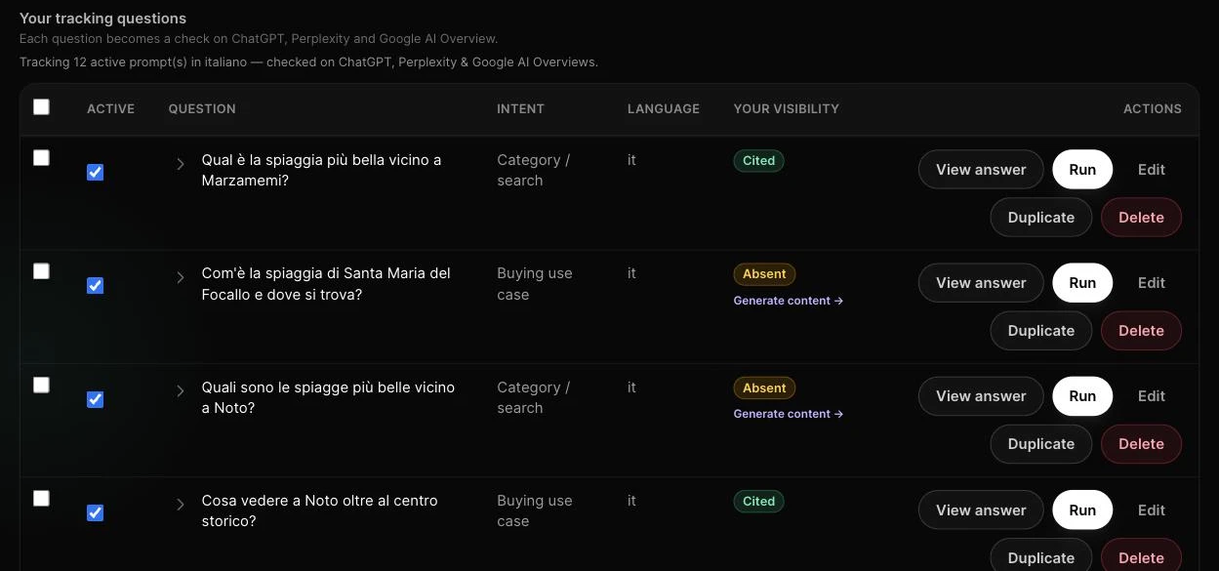Select row checkbox for beaches near Noto question

41,386
